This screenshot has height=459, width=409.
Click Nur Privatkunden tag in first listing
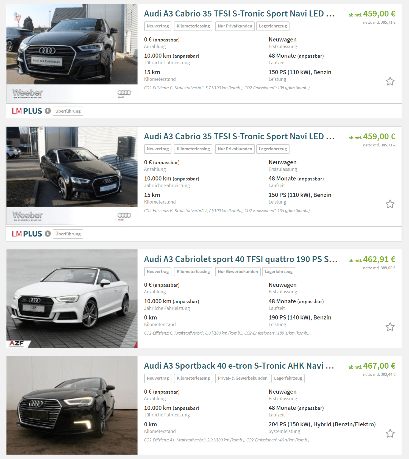pos(235,26)
